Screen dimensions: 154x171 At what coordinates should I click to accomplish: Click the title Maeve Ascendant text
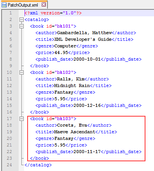(75, 132)
